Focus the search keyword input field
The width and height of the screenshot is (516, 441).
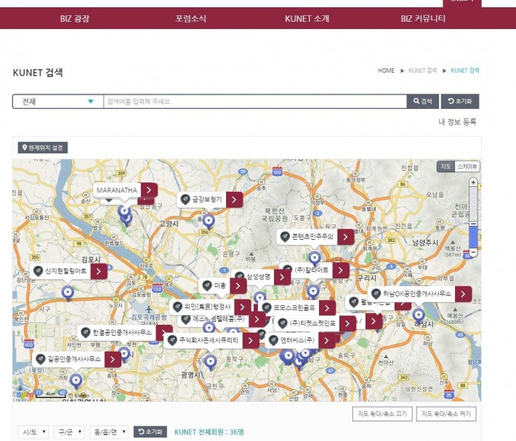click(254, 102)
